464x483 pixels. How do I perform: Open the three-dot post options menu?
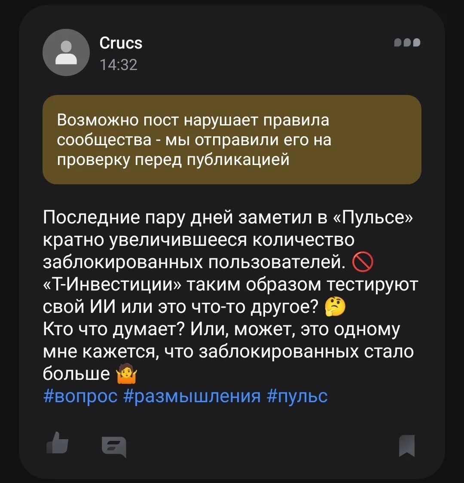click(x=407, y=43)
